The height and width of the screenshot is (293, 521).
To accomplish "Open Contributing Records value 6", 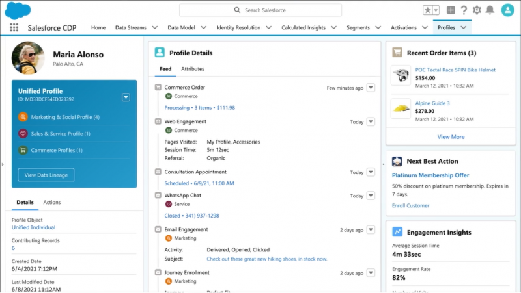I will (x=13, y=248).
